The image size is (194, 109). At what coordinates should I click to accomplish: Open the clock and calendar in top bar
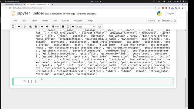[x=95, y=1]
